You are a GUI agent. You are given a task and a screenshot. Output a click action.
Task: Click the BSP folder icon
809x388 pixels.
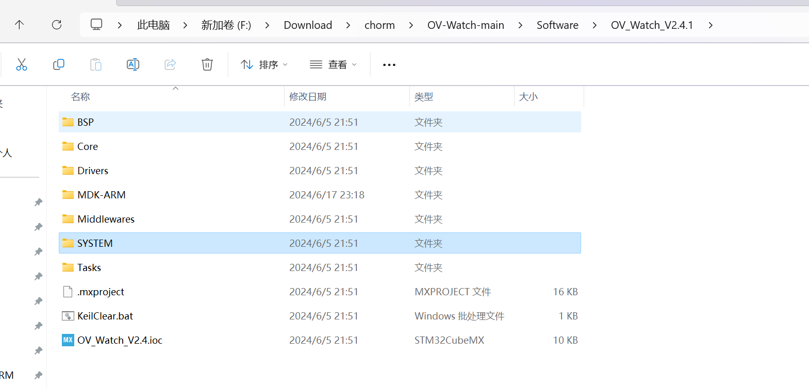point(68,122)
